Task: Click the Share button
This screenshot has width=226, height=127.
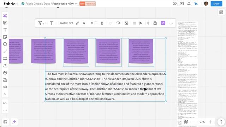Action: (216, 4)
